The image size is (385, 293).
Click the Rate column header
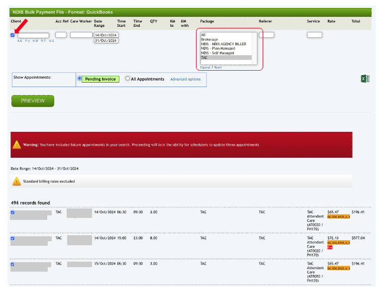(331, 21)
